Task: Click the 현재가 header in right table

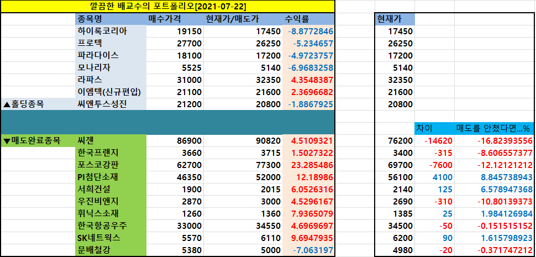Action: pos(395,19)
